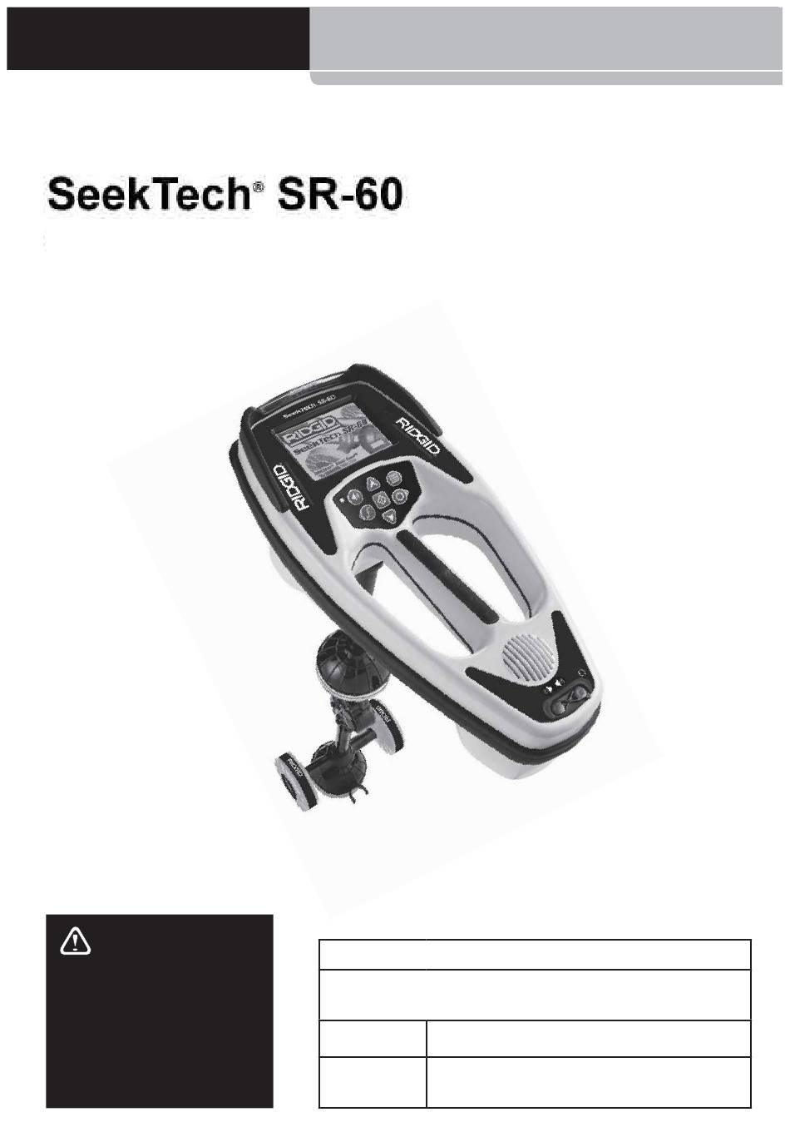Image resolution: width=790 pixels, height=1132 pixels.
Task: Tap the center diamond select key
Action: 380,499
